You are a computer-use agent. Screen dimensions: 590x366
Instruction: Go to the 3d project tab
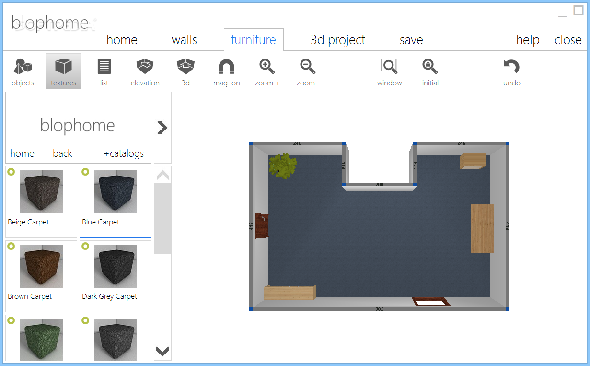[338, 40]
